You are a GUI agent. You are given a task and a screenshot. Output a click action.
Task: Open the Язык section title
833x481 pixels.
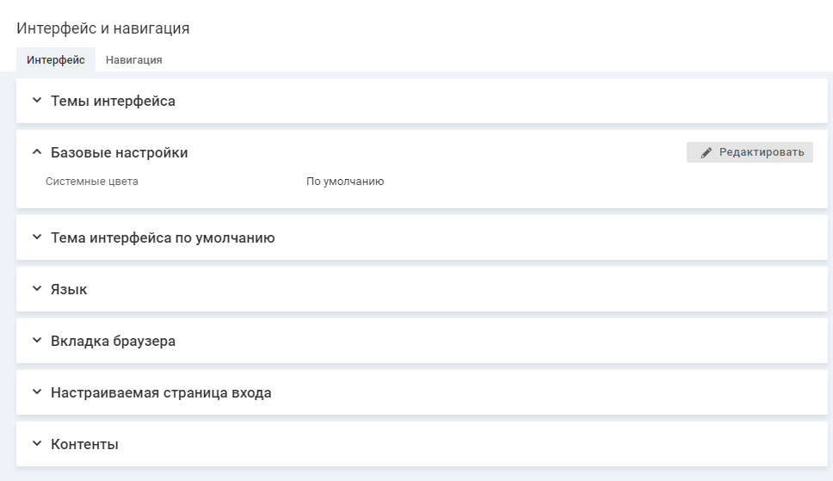click(69, 289)
